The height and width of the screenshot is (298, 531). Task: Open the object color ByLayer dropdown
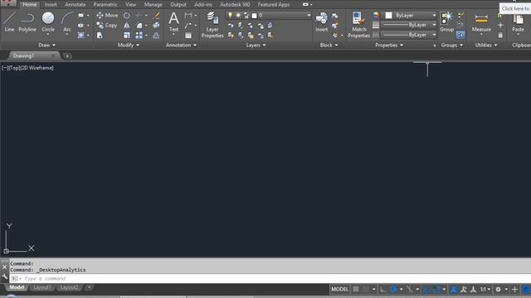(410, 15)
